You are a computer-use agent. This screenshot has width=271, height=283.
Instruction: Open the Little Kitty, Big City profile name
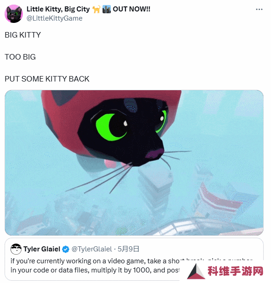coord(58,9)
